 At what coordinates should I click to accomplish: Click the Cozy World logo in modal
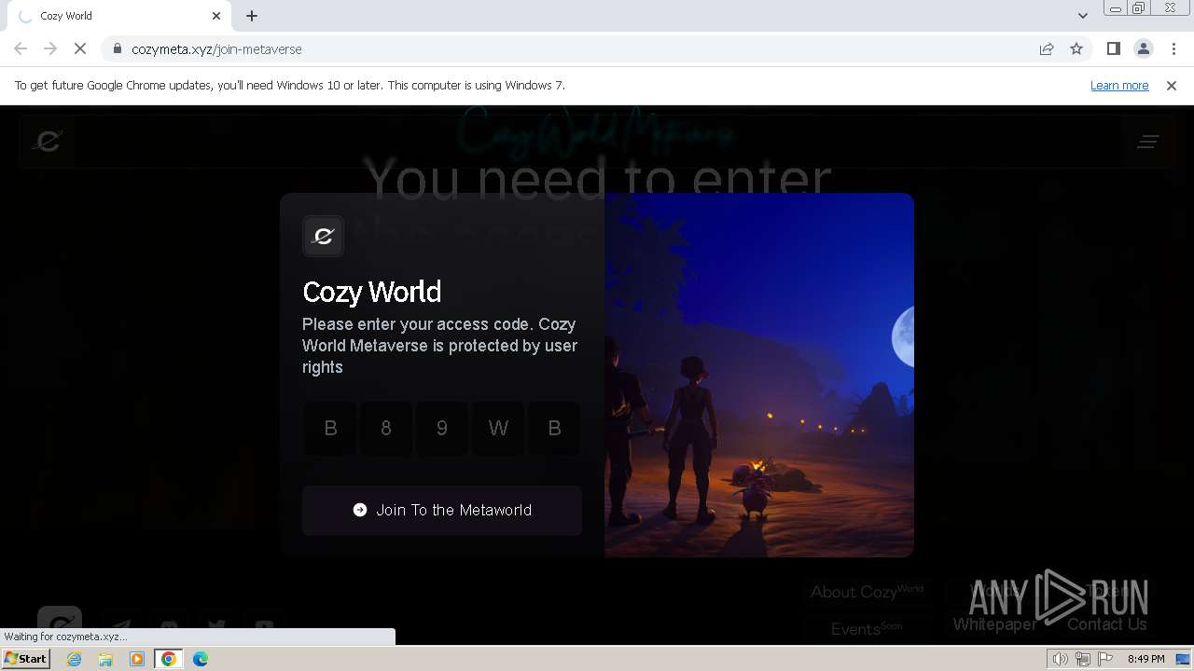pos(323,236)
